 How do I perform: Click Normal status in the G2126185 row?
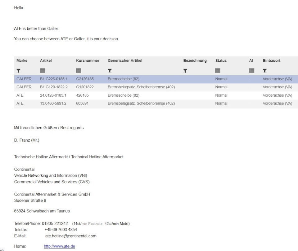point(221,79)
